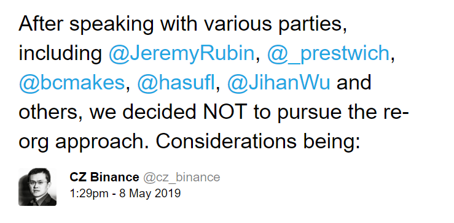Click the word "and" after @JihanWu
The height and width of the screenshot is (223, 454).
pos(354,83)
